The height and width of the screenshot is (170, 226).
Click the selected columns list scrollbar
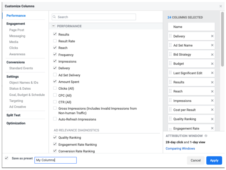pyautogui.click(x=222, y=40)
